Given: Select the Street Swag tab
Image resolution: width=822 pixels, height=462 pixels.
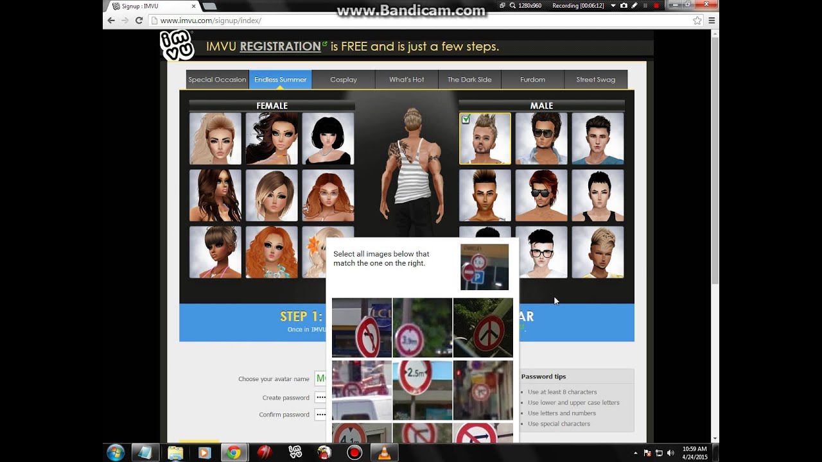Looking at the screenshot, I should point(595,80).
